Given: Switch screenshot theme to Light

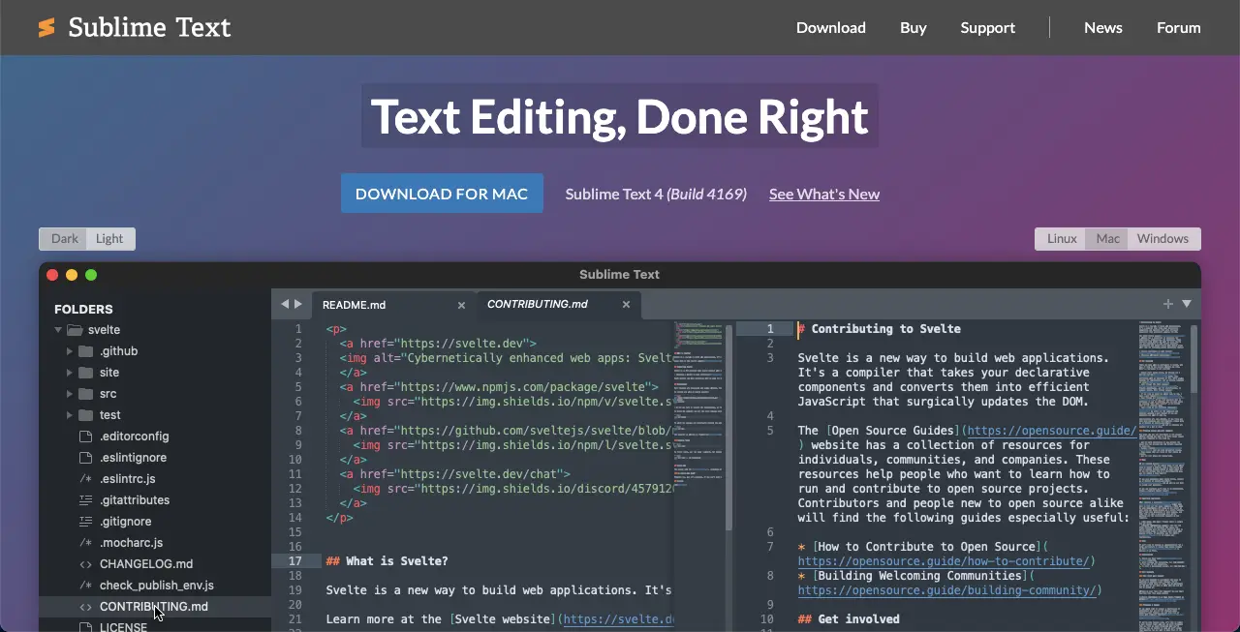Looking at the screenshot, I should click(109, 239).
